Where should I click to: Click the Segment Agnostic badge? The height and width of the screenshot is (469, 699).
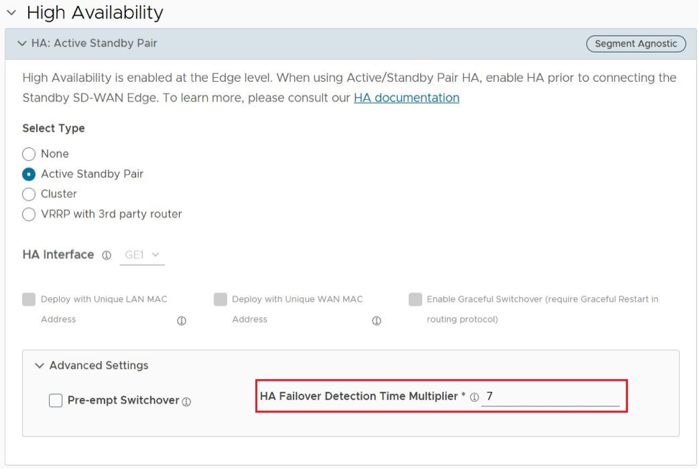click(636, 44)
